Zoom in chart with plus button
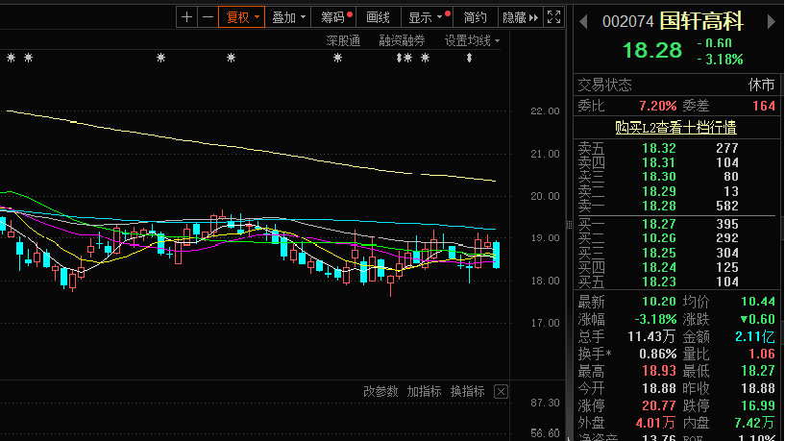This screenshot has width=785, height=441. [186, 17]
